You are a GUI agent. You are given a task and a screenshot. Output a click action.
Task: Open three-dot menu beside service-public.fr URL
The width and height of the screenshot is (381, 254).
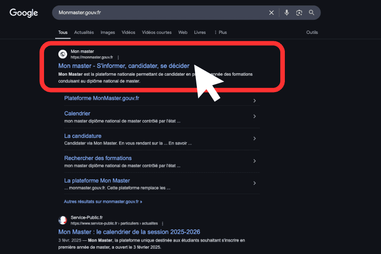(162, 224)
